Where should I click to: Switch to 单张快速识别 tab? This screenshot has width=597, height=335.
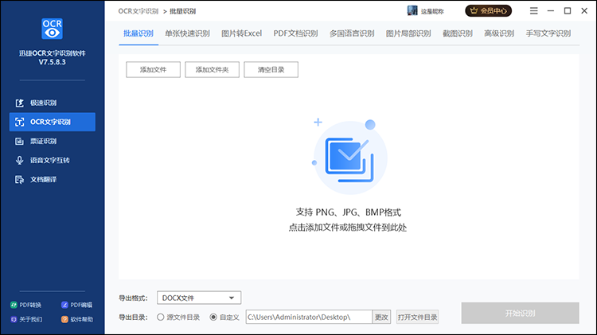click(187, 33)
